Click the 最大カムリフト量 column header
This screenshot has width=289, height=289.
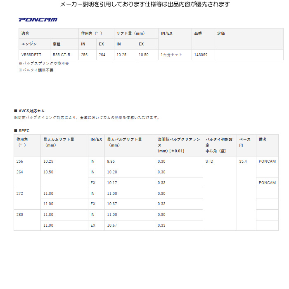[64, 145]
